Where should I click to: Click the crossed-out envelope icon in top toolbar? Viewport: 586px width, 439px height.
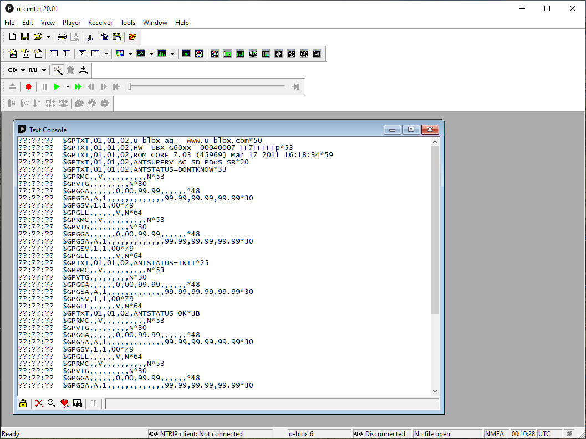(133, 37)
